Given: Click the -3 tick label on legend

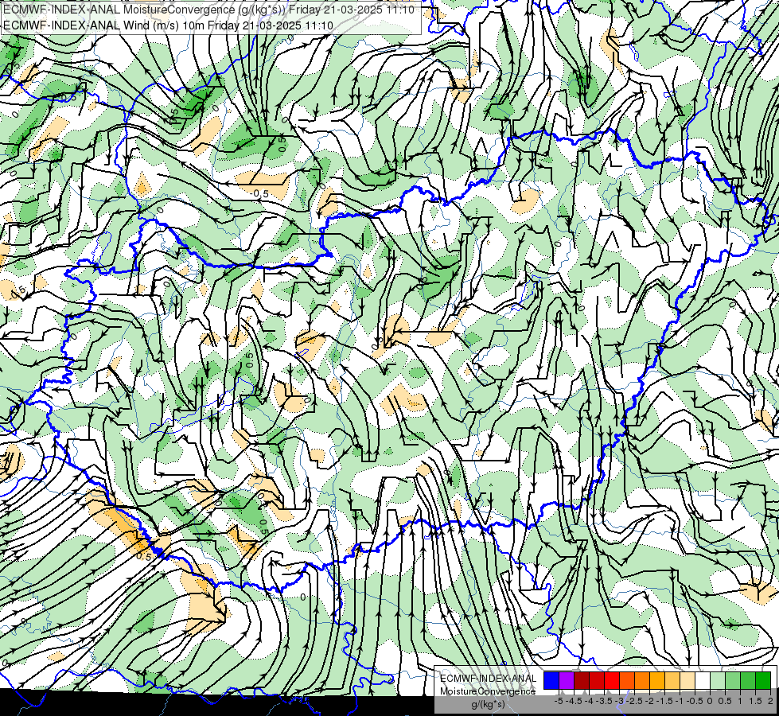Looking at the screenshot, I should (x=619, y=701).
